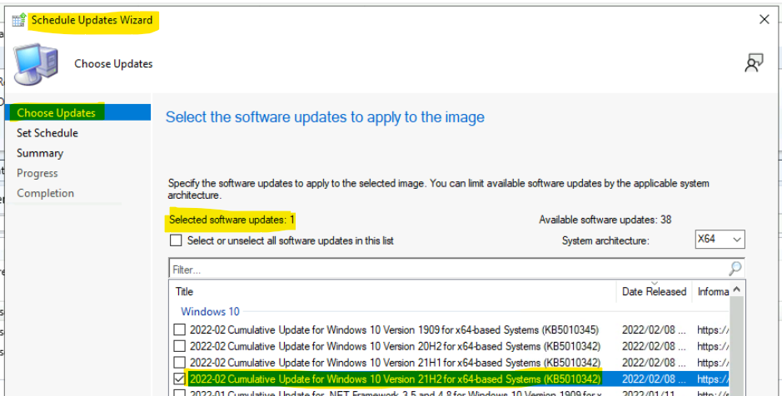This screenshot has width=782, height=396.
Task: Click the Schedule Updates Wizard title icon
Action: [x=19, y=21]
